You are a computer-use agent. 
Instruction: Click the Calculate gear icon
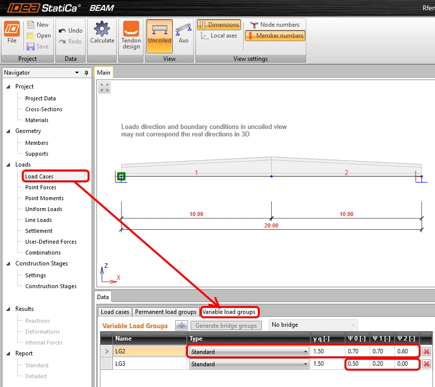click(102, 29)
